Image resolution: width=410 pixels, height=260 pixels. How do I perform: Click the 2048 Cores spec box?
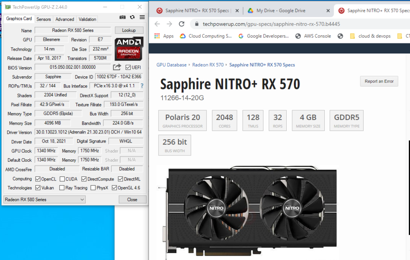224,120
